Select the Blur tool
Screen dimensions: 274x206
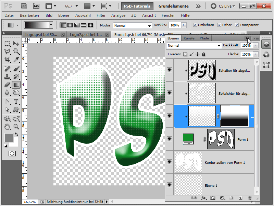(7, 92)
